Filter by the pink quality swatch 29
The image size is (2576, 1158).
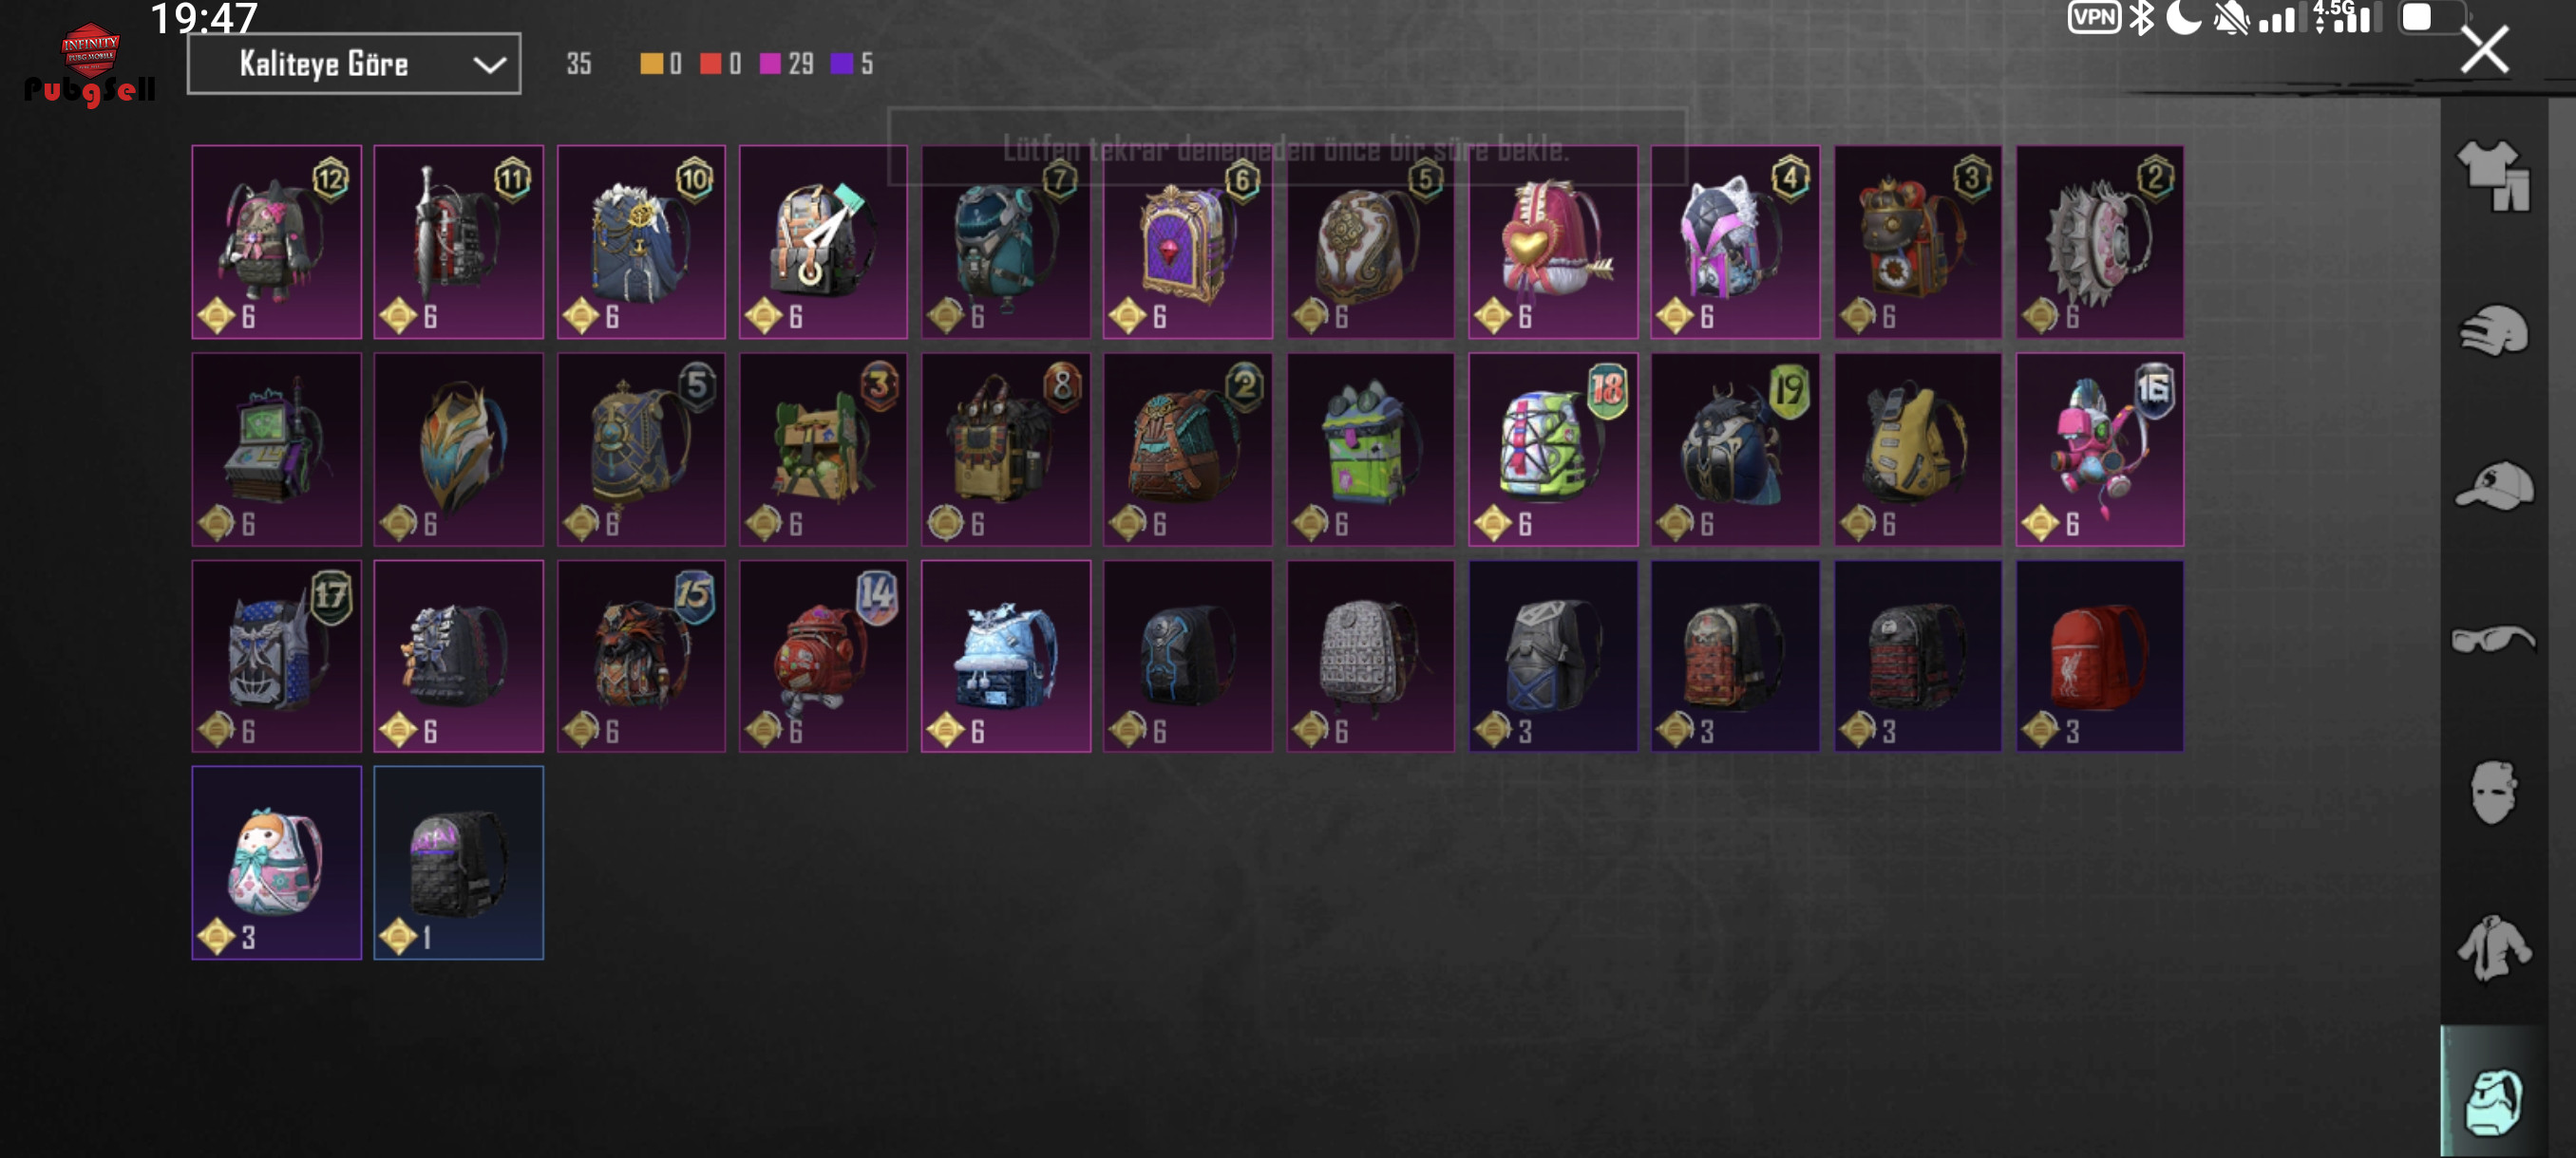coord(786,64)
